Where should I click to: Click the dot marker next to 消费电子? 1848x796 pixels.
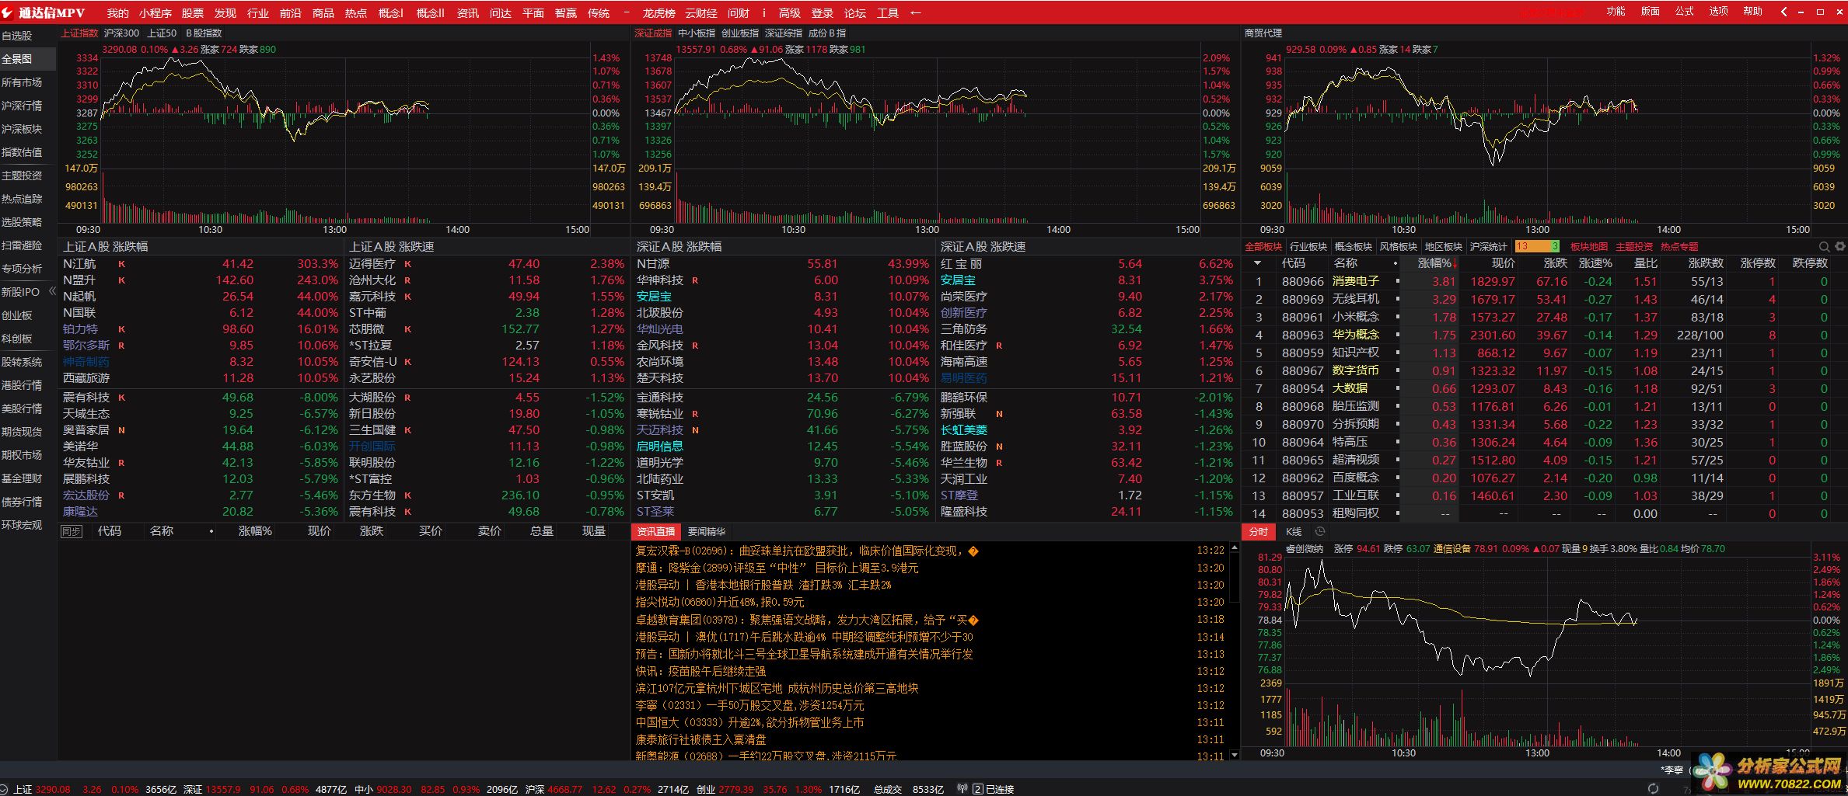click(x=1396, y=281)
